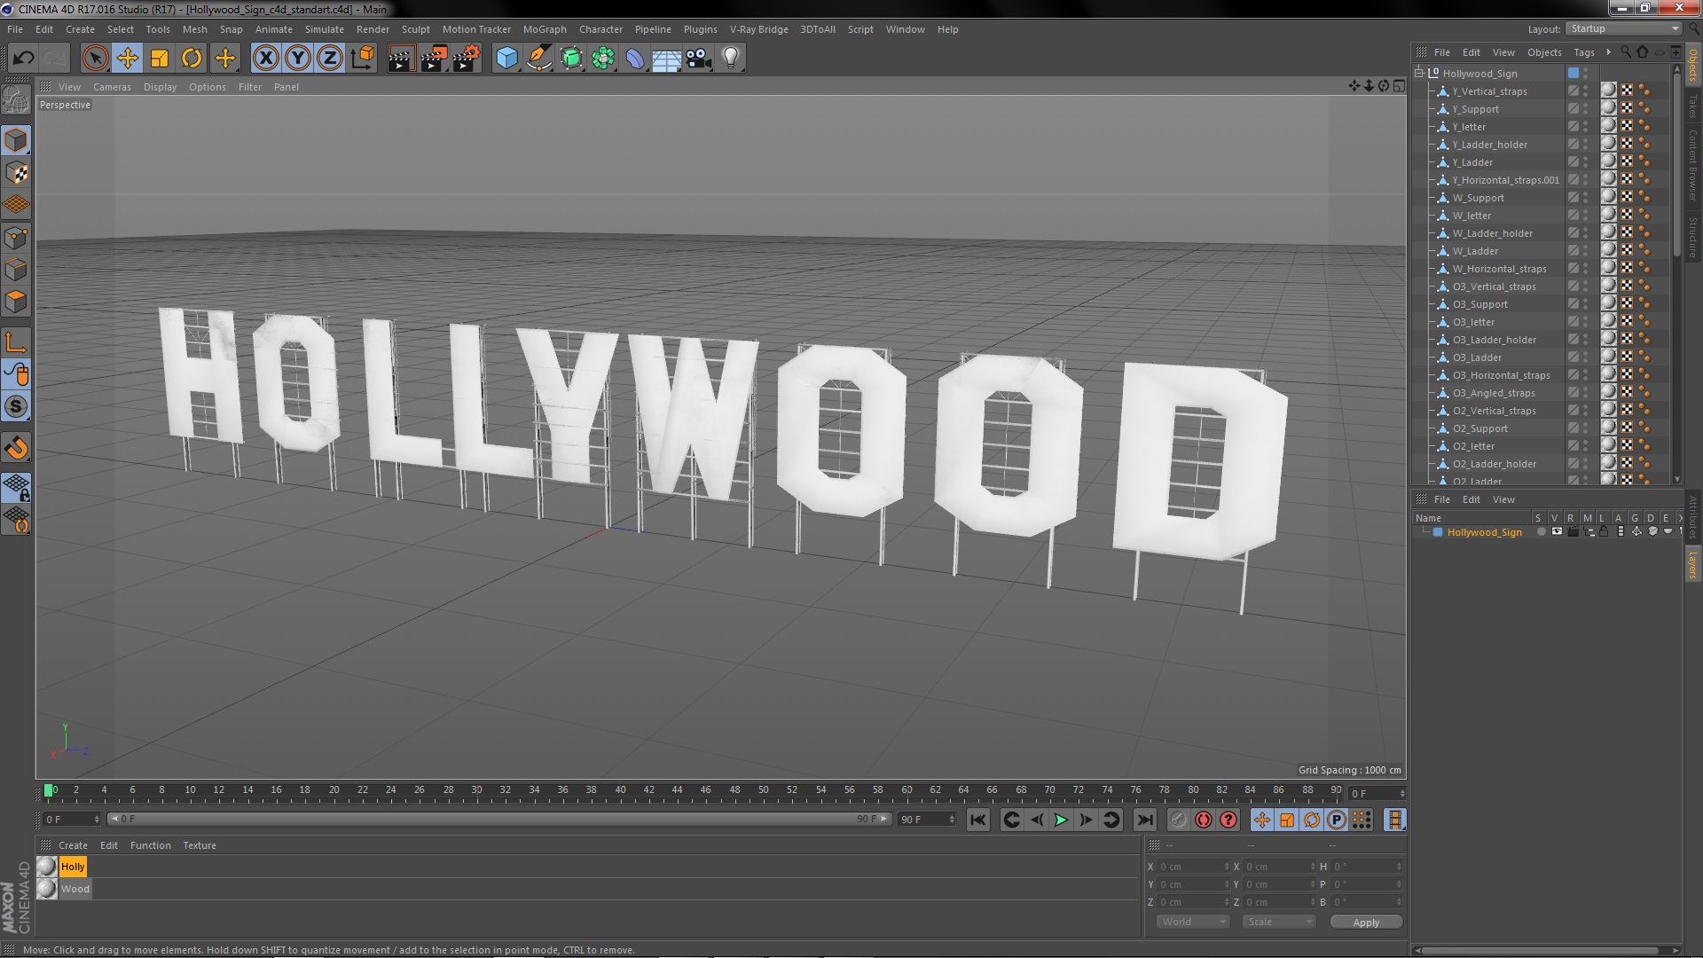Toggle visibility dots for Y_Support
The width and height of the screenshot is (1703, 958).
1586,108
